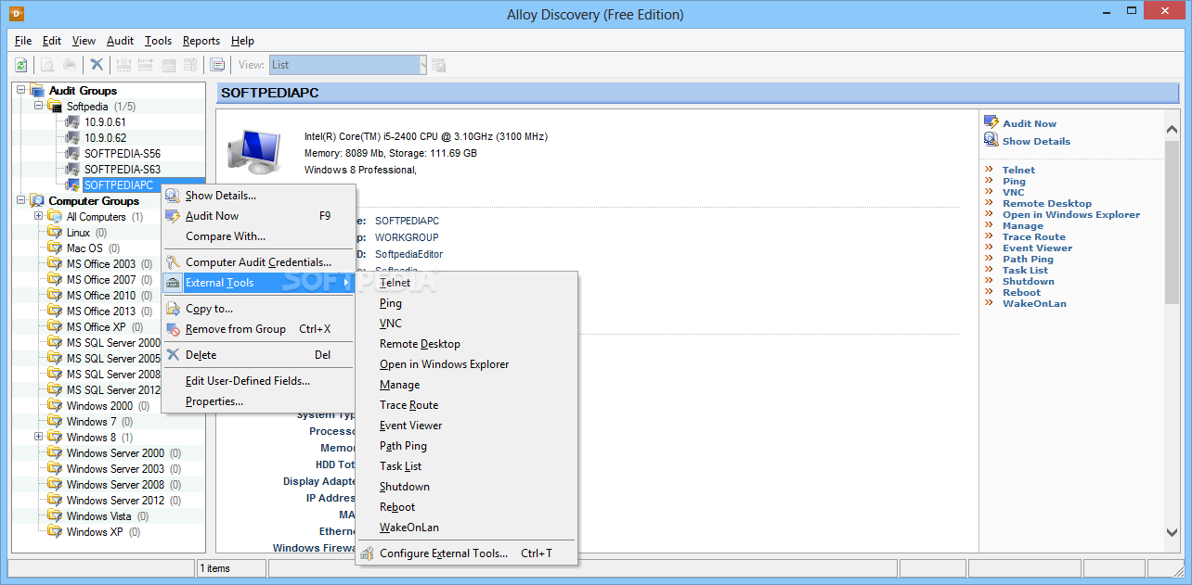Click the Shutdown link in right panel
1192x585 pixels.
pyautogui.click(x=1029, y=282)
